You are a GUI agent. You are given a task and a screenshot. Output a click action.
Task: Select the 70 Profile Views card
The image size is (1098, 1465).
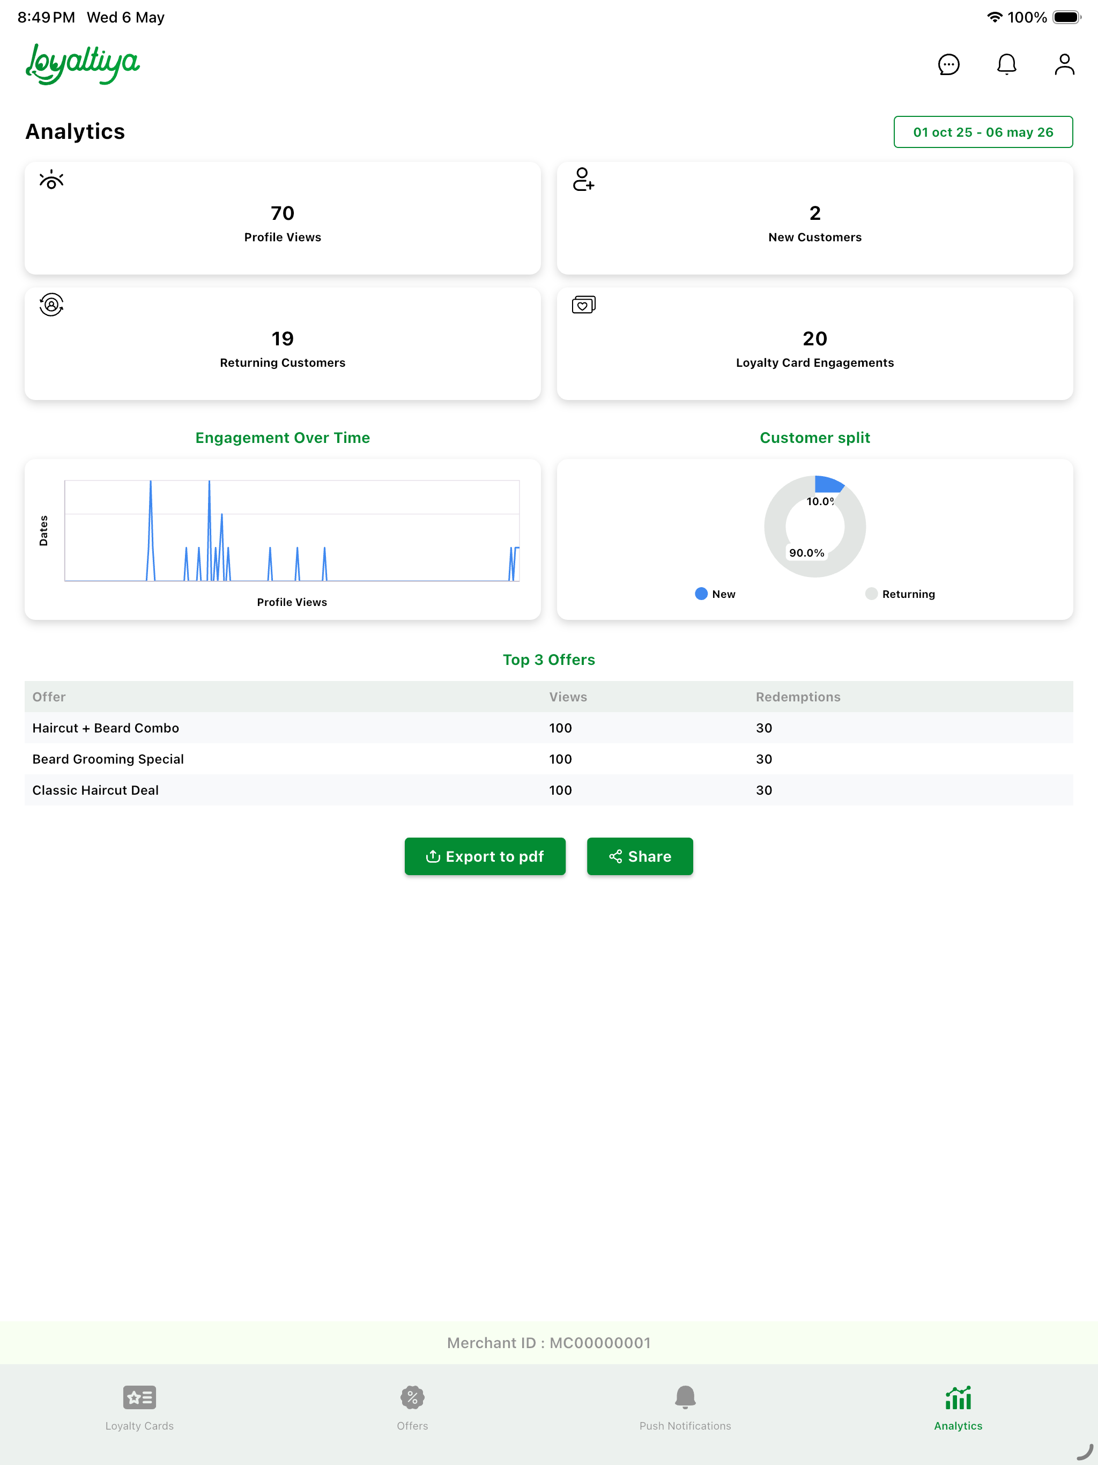click(283, 218)
